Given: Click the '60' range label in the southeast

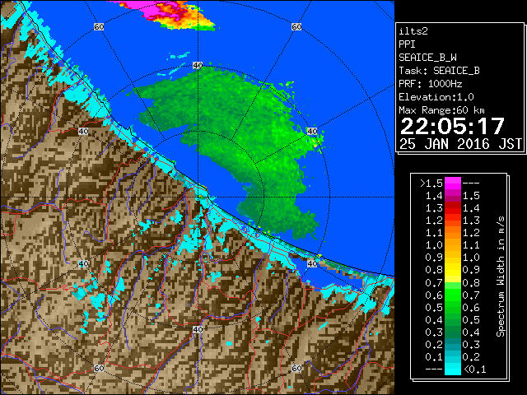Looking at the screenshot, I should 296,368.
